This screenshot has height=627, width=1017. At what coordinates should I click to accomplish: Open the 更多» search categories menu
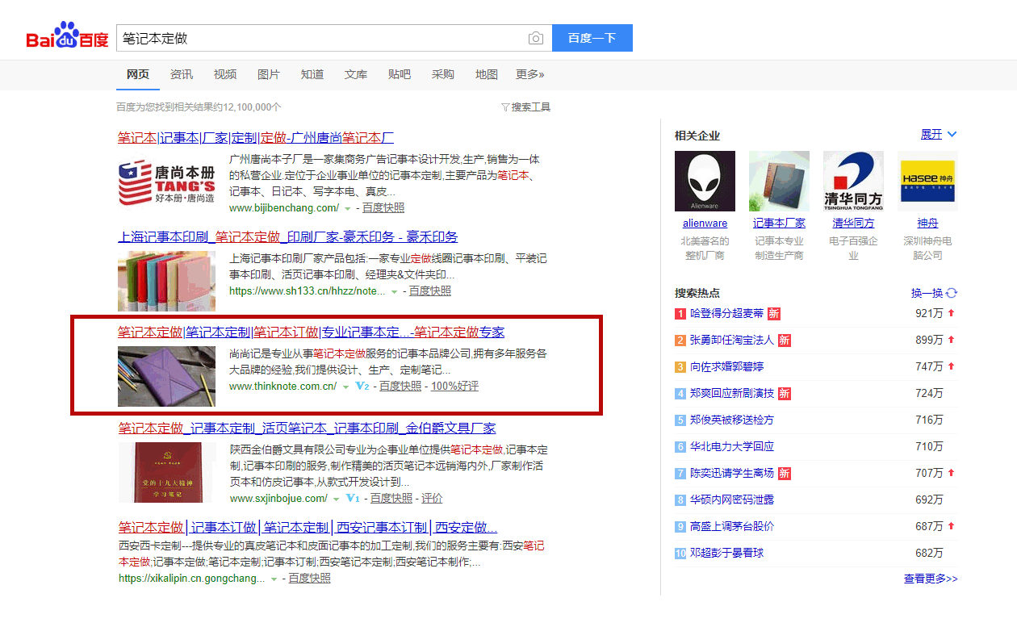530,74
